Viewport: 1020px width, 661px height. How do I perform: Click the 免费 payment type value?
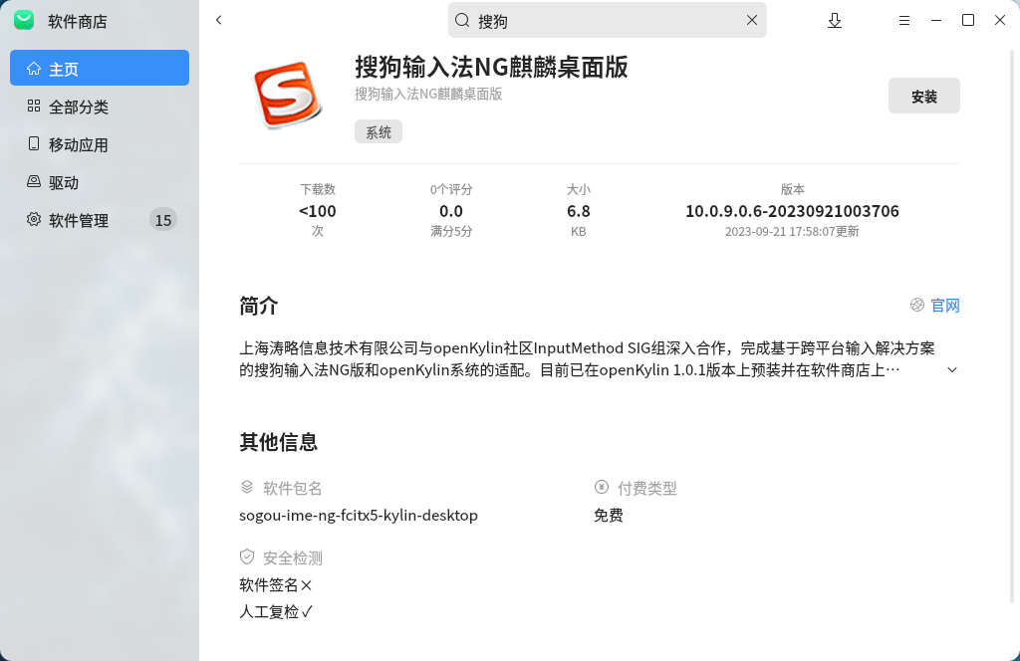point(609,516)
